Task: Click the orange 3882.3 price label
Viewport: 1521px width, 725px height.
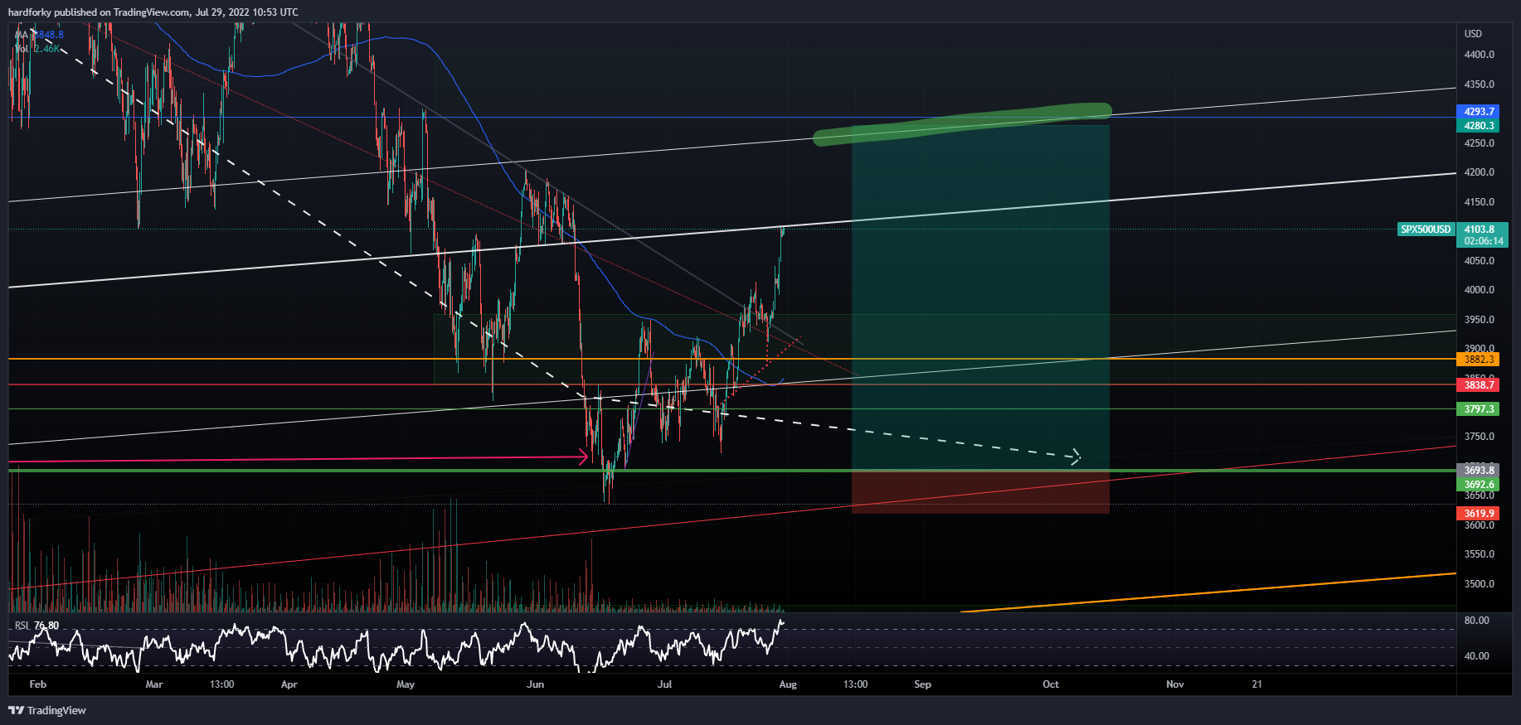Action: coord(1478,360)
